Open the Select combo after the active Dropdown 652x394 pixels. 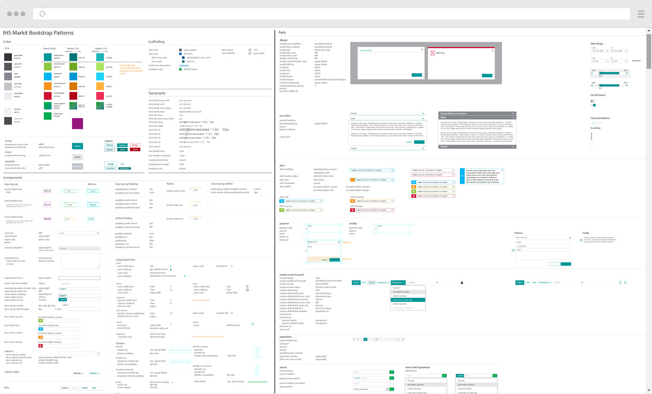click(423, 282)
